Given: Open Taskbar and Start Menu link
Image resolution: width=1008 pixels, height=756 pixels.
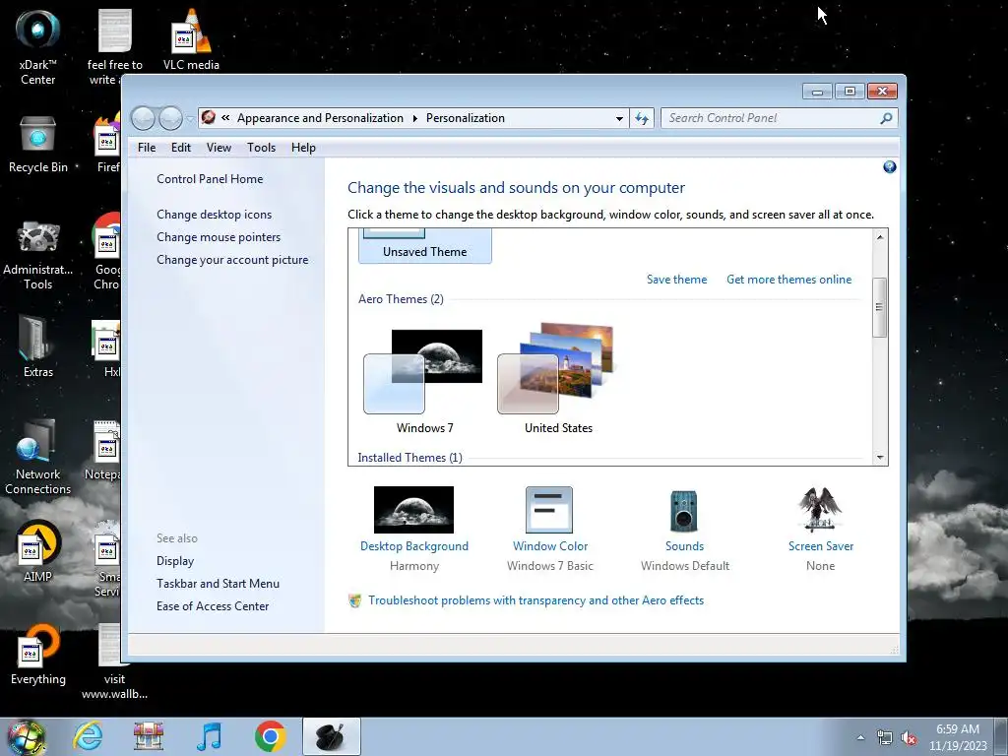Looking at the screenshot, I should pos(218,583).
